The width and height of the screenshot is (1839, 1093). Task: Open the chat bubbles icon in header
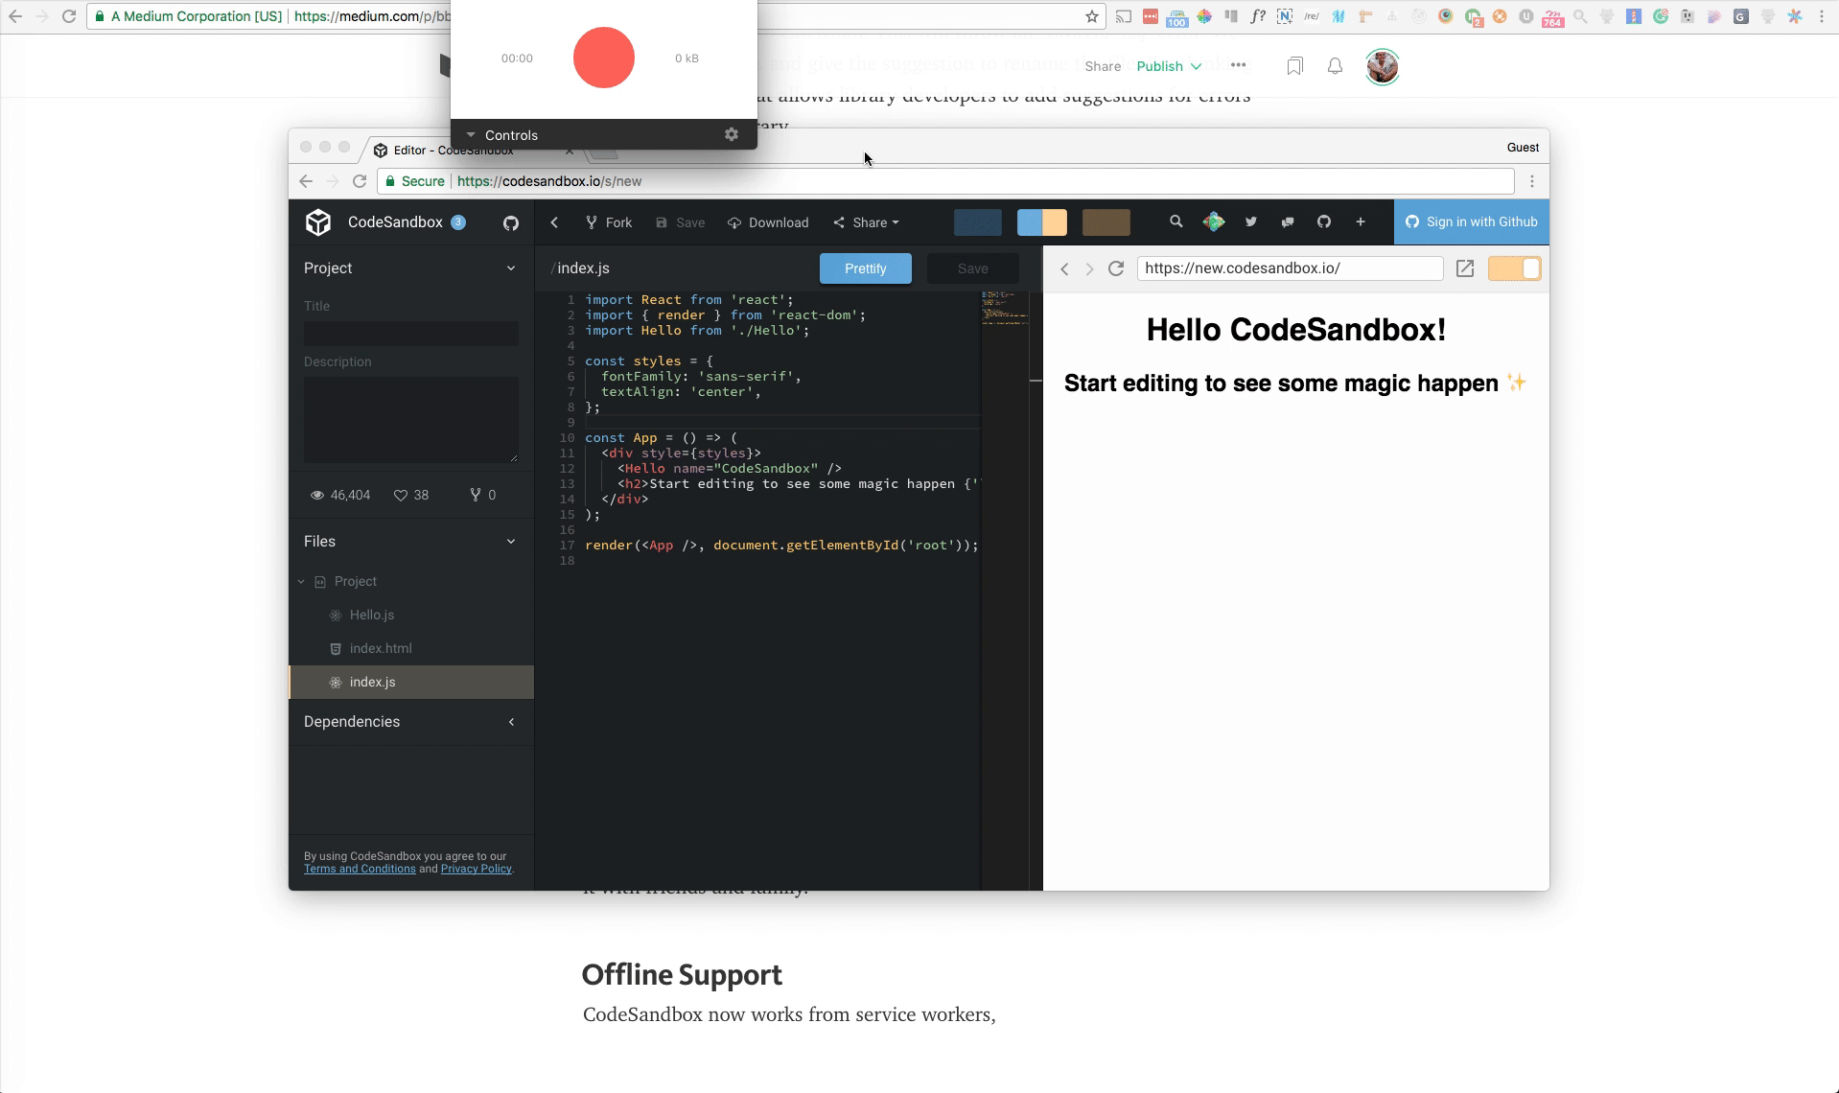click(1288, 221)
